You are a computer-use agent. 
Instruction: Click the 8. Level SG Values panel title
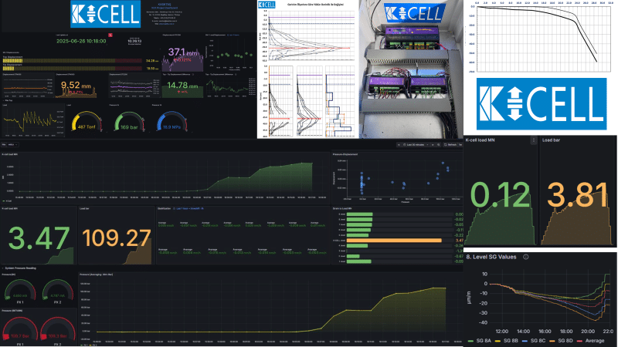coord(491,257)
